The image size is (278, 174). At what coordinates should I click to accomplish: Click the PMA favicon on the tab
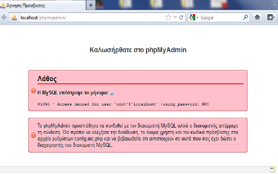3,5
